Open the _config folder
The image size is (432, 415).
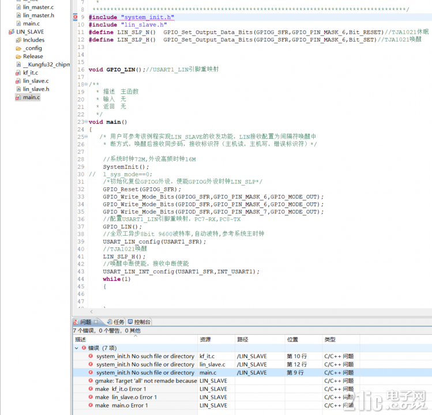tap(32, 48)
